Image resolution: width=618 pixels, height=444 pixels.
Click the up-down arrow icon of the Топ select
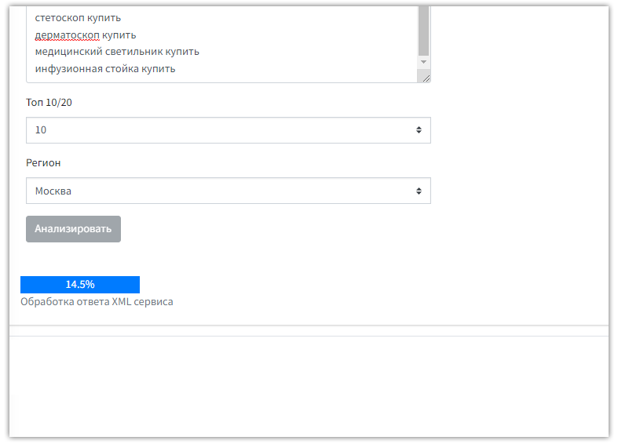click(x=419, y=130)
